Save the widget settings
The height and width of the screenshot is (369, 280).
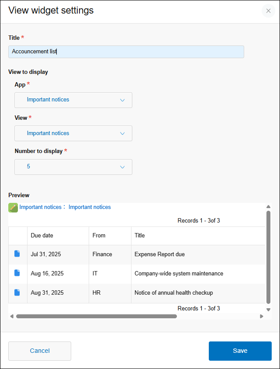[x=240, y=351]
